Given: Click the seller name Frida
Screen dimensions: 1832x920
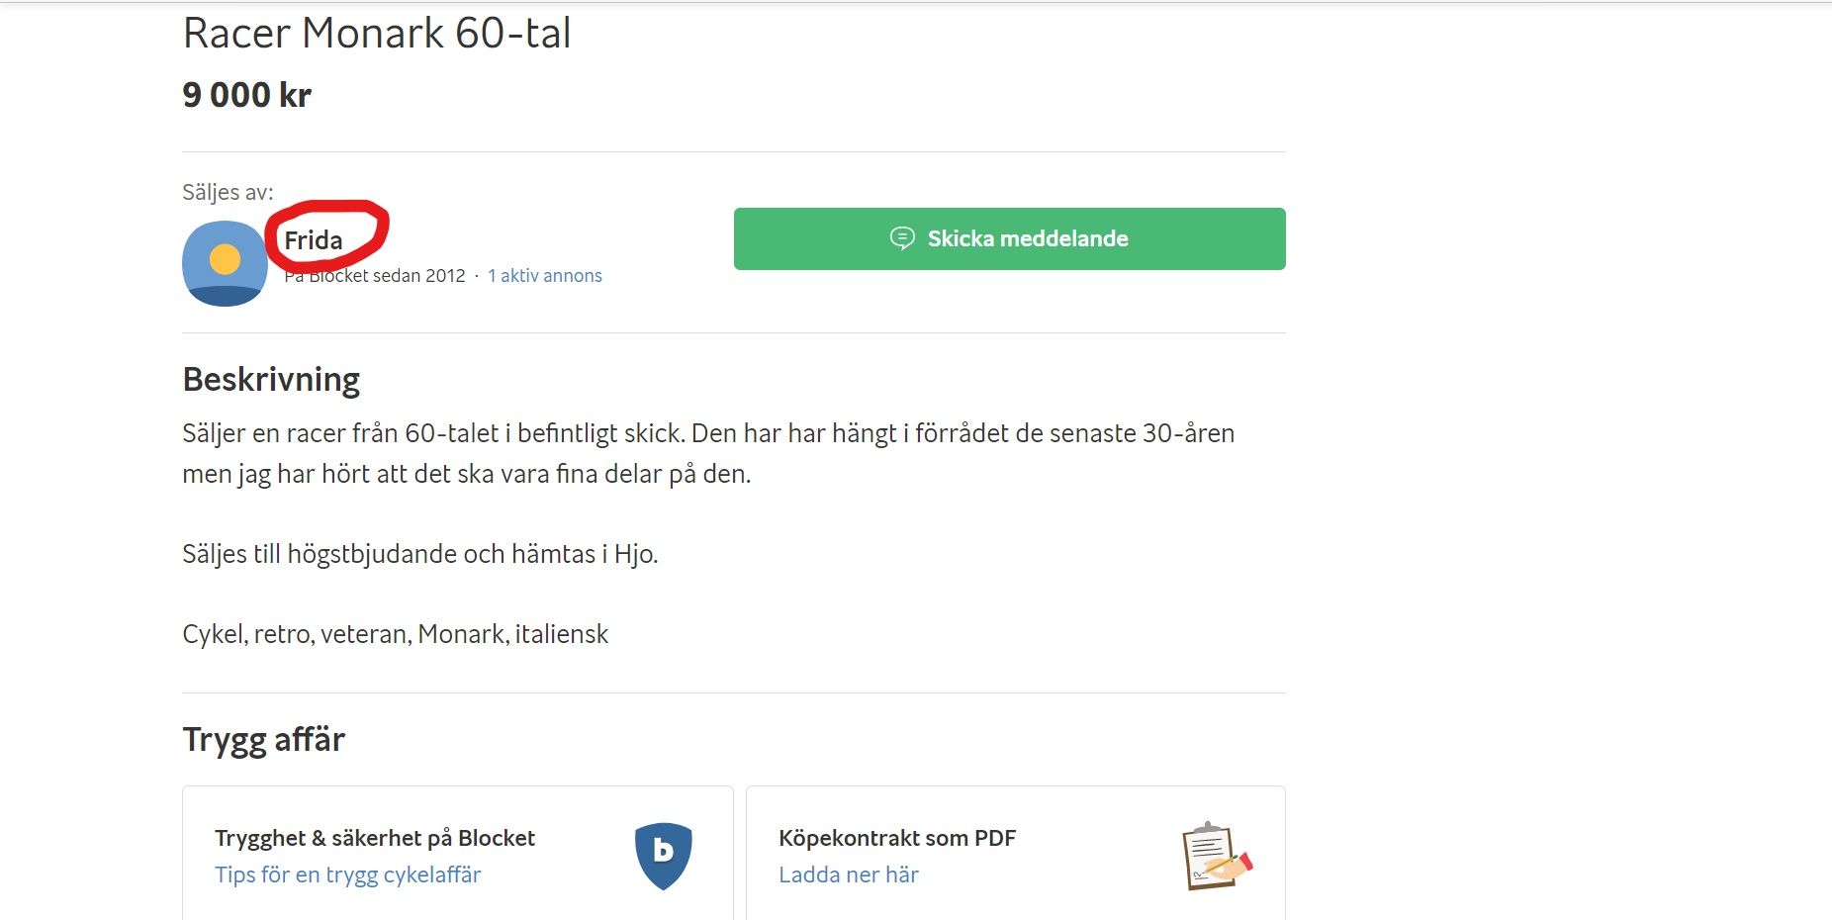Looking at the screenshot, I should (314, 240).
